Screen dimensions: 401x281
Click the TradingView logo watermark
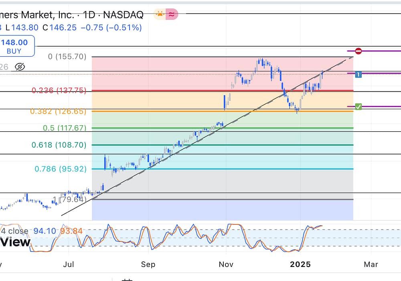tap(15, 242)
